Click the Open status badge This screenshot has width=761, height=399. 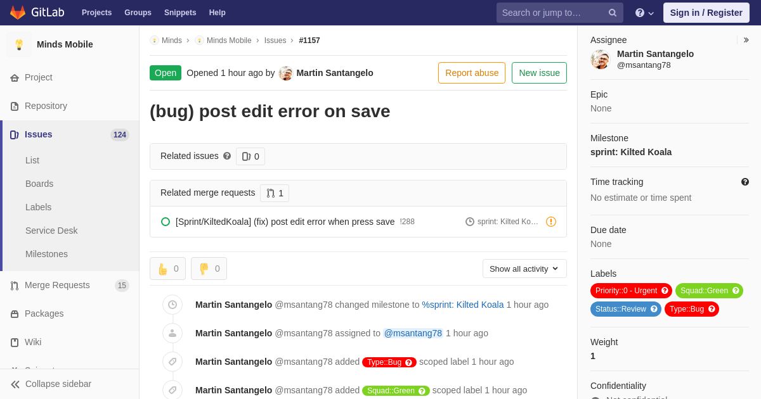coord(166,73)
